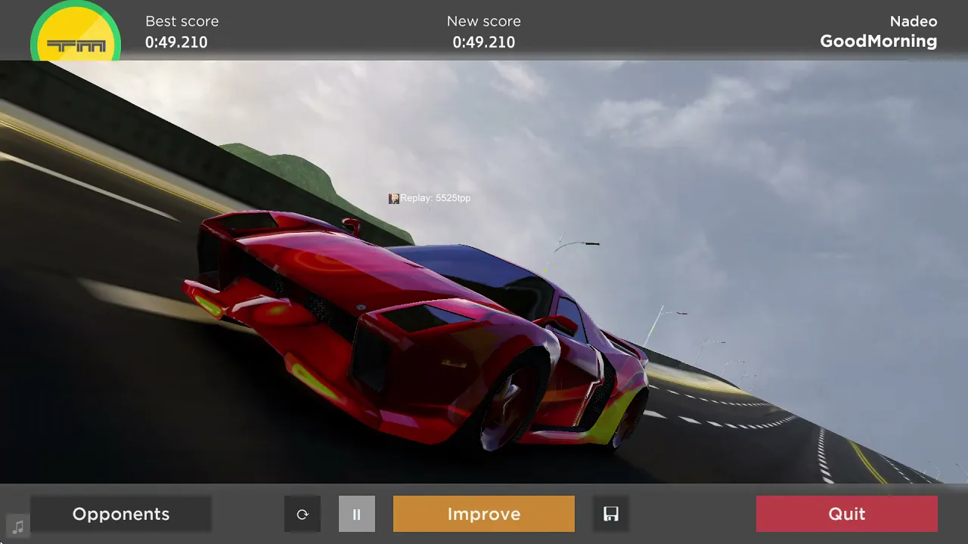Click the Nadeo author label
This screenshot has height=544, width=968.
tap(914, 21)
